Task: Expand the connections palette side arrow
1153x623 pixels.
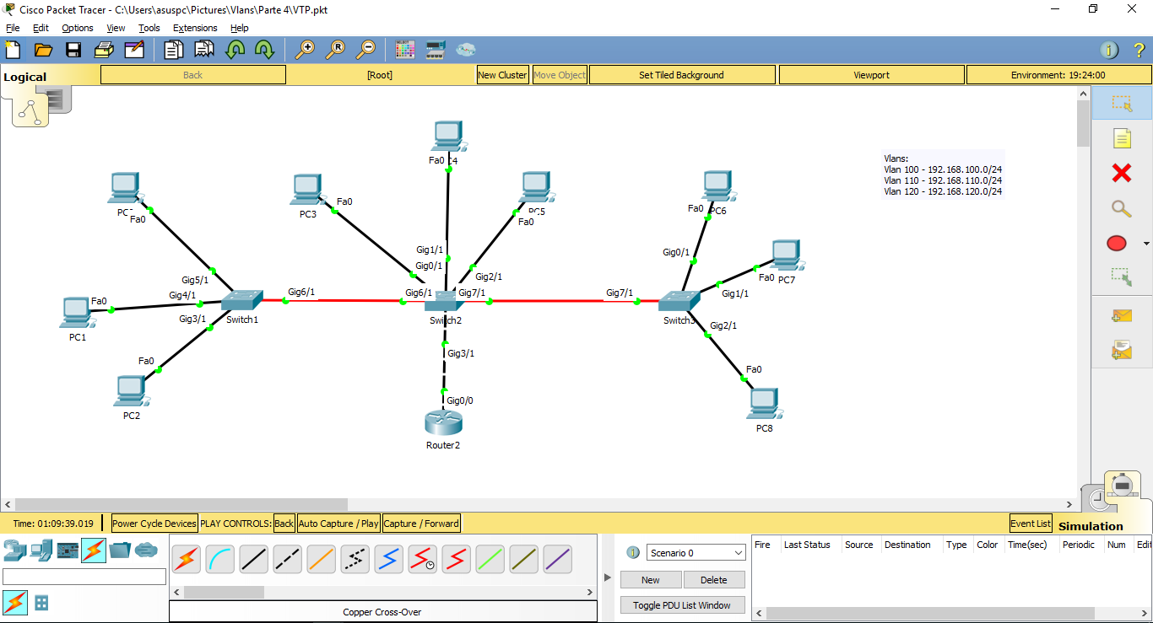Action: click(607, 577)
